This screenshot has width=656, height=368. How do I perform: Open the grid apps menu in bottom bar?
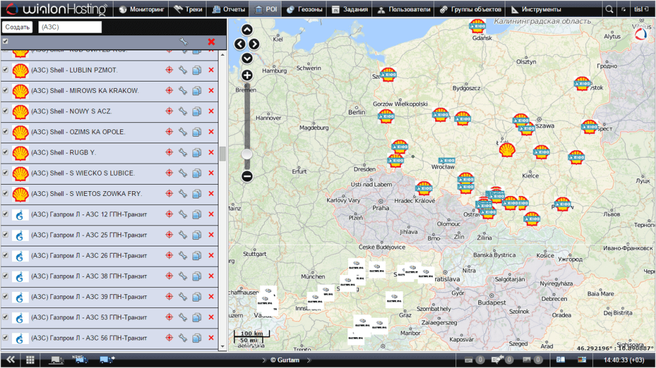(x=30, y=360)
